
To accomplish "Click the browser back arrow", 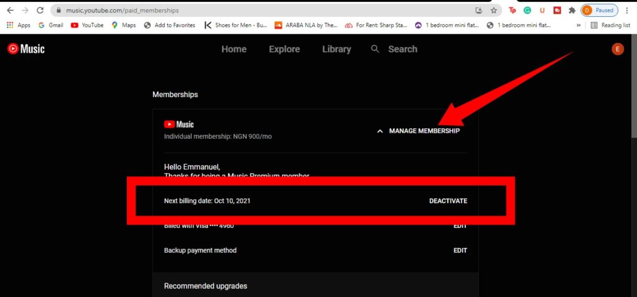I will click(x=10, y=10).
